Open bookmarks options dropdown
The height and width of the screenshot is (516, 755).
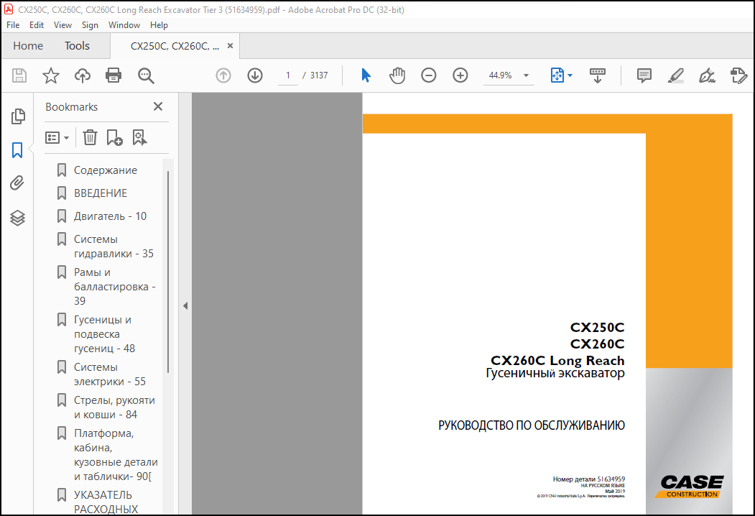[x=57, y=138]
